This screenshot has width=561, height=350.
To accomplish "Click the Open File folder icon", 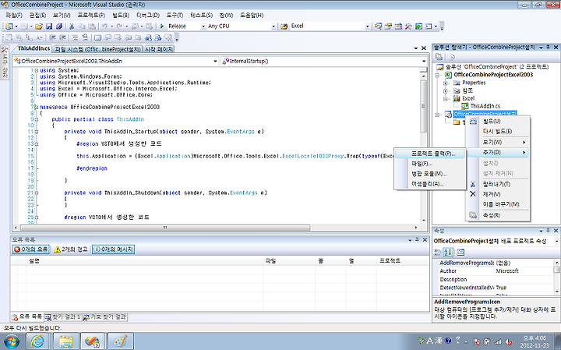I will tap(39, 27).
